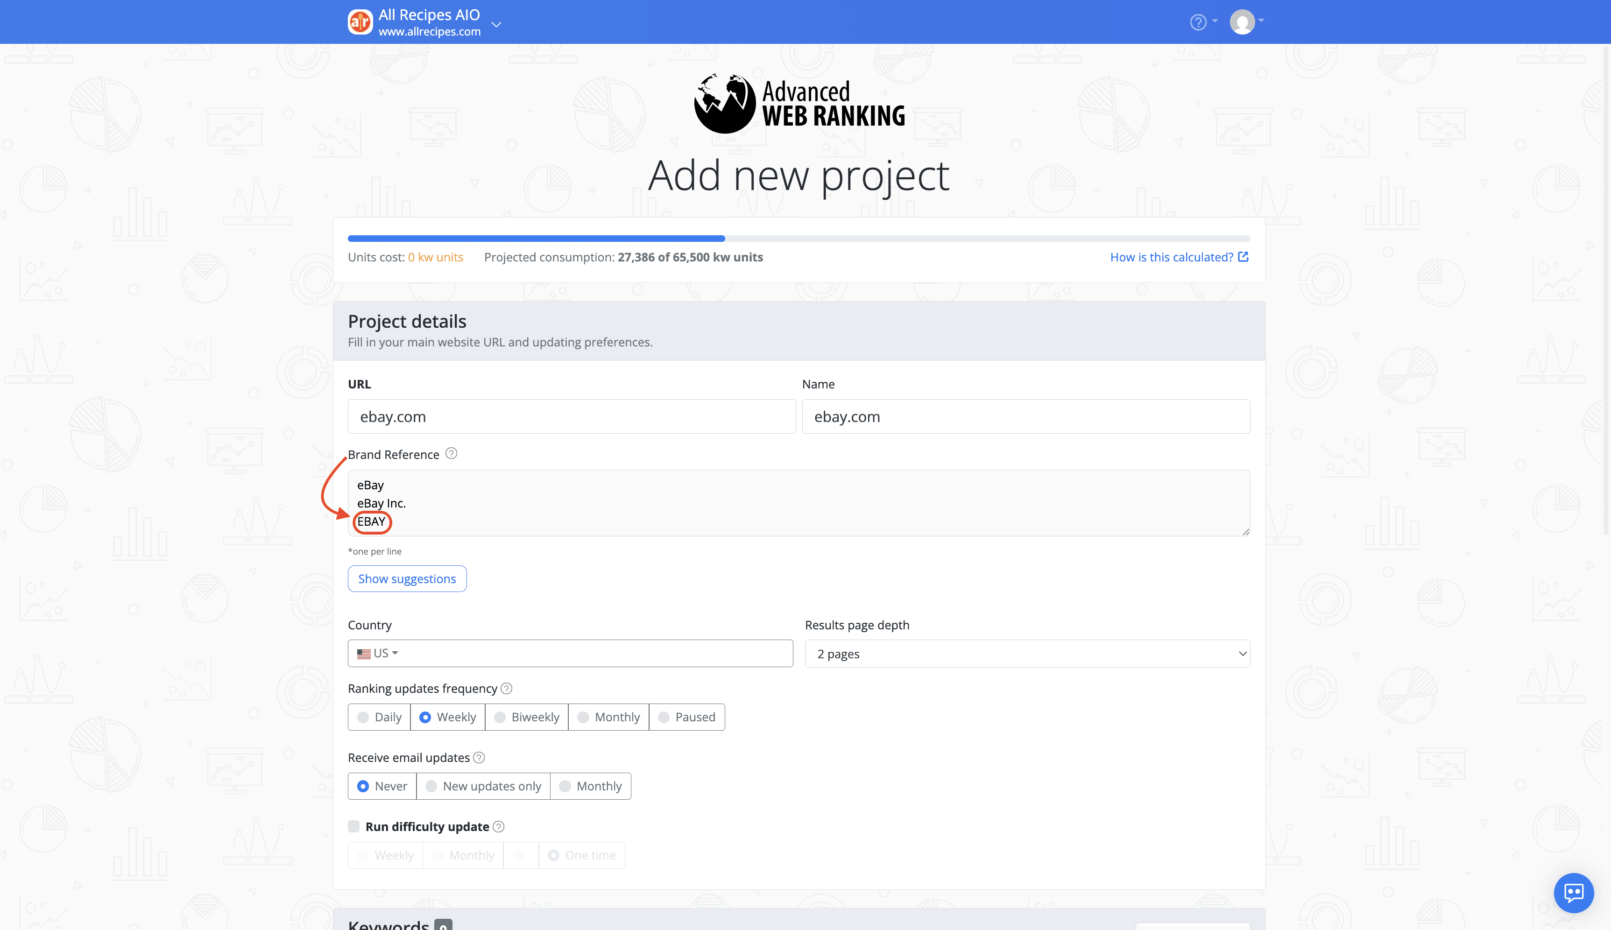Focus the Name input field

point(1026,416)
